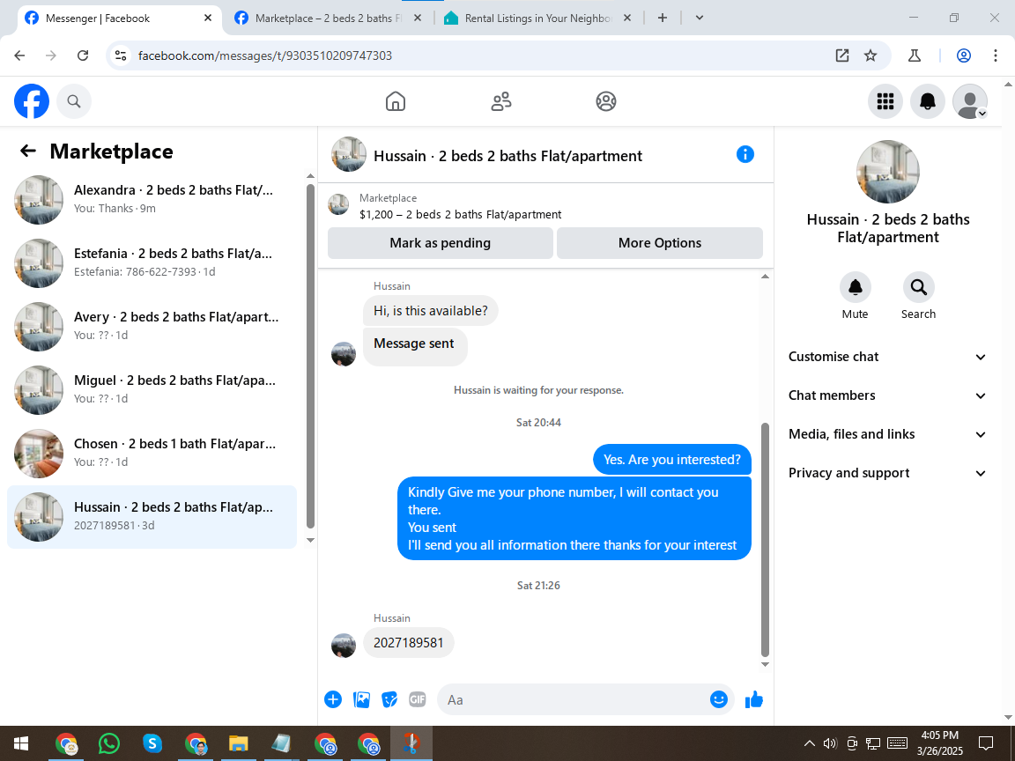Open WhatsApp from the taskbar

(x=109, y=743)
